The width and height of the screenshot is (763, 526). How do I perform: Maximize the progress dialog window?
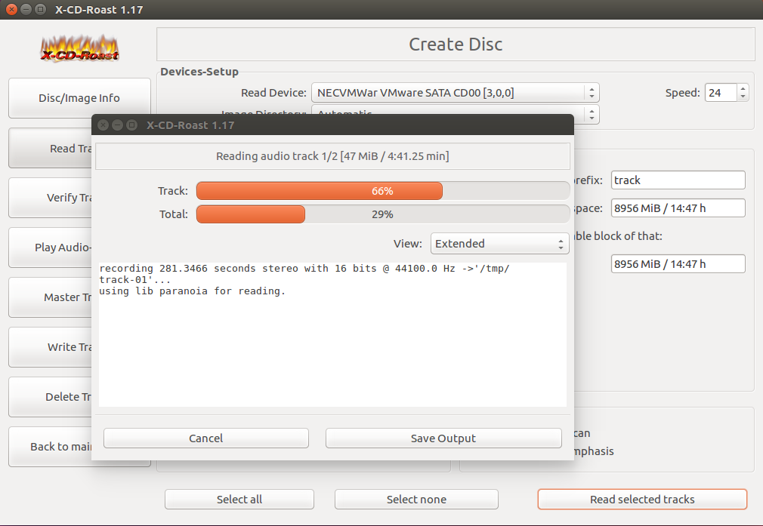pos(131,125)
